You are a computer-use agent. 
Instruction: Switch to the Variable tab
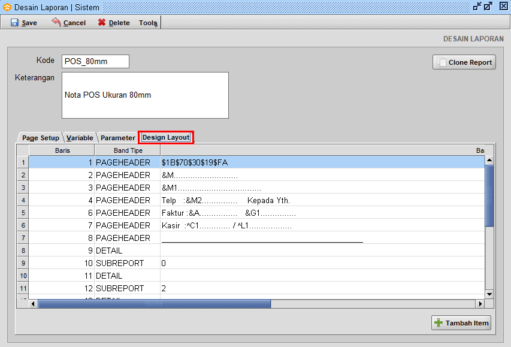coord(80,138)
